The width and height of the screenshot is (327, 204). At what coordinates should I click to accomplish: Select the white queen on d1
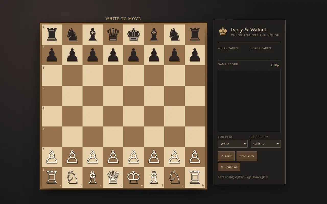pyautogui.click(x=113, y=177)
